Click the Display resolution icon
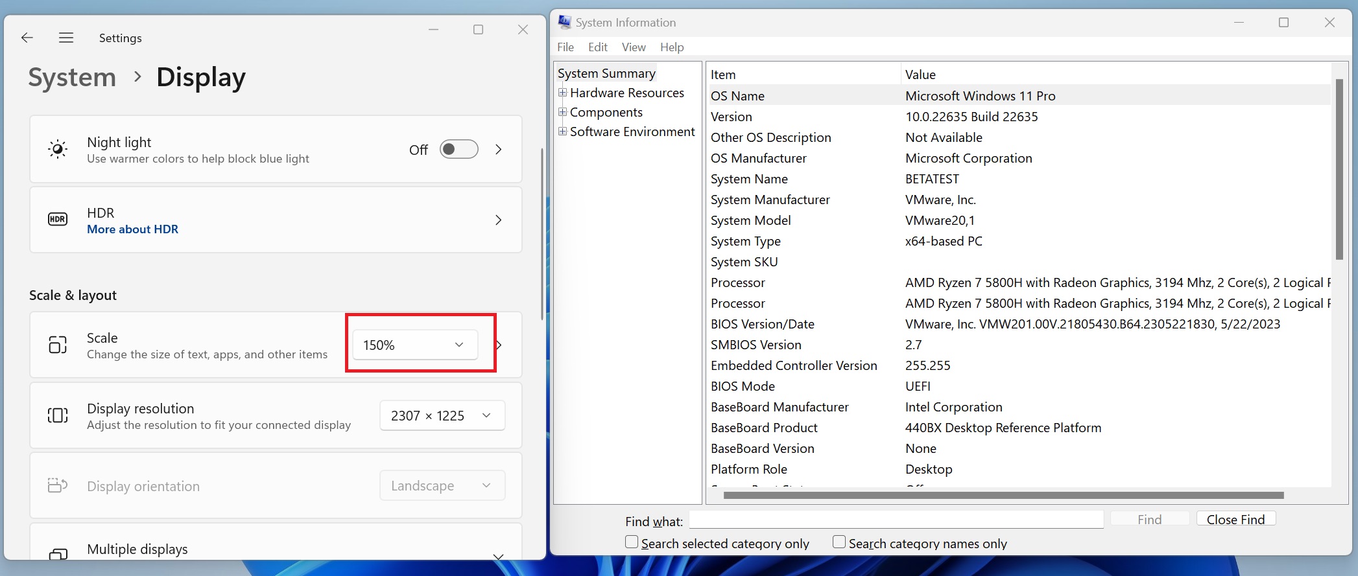 click(58, 415)
